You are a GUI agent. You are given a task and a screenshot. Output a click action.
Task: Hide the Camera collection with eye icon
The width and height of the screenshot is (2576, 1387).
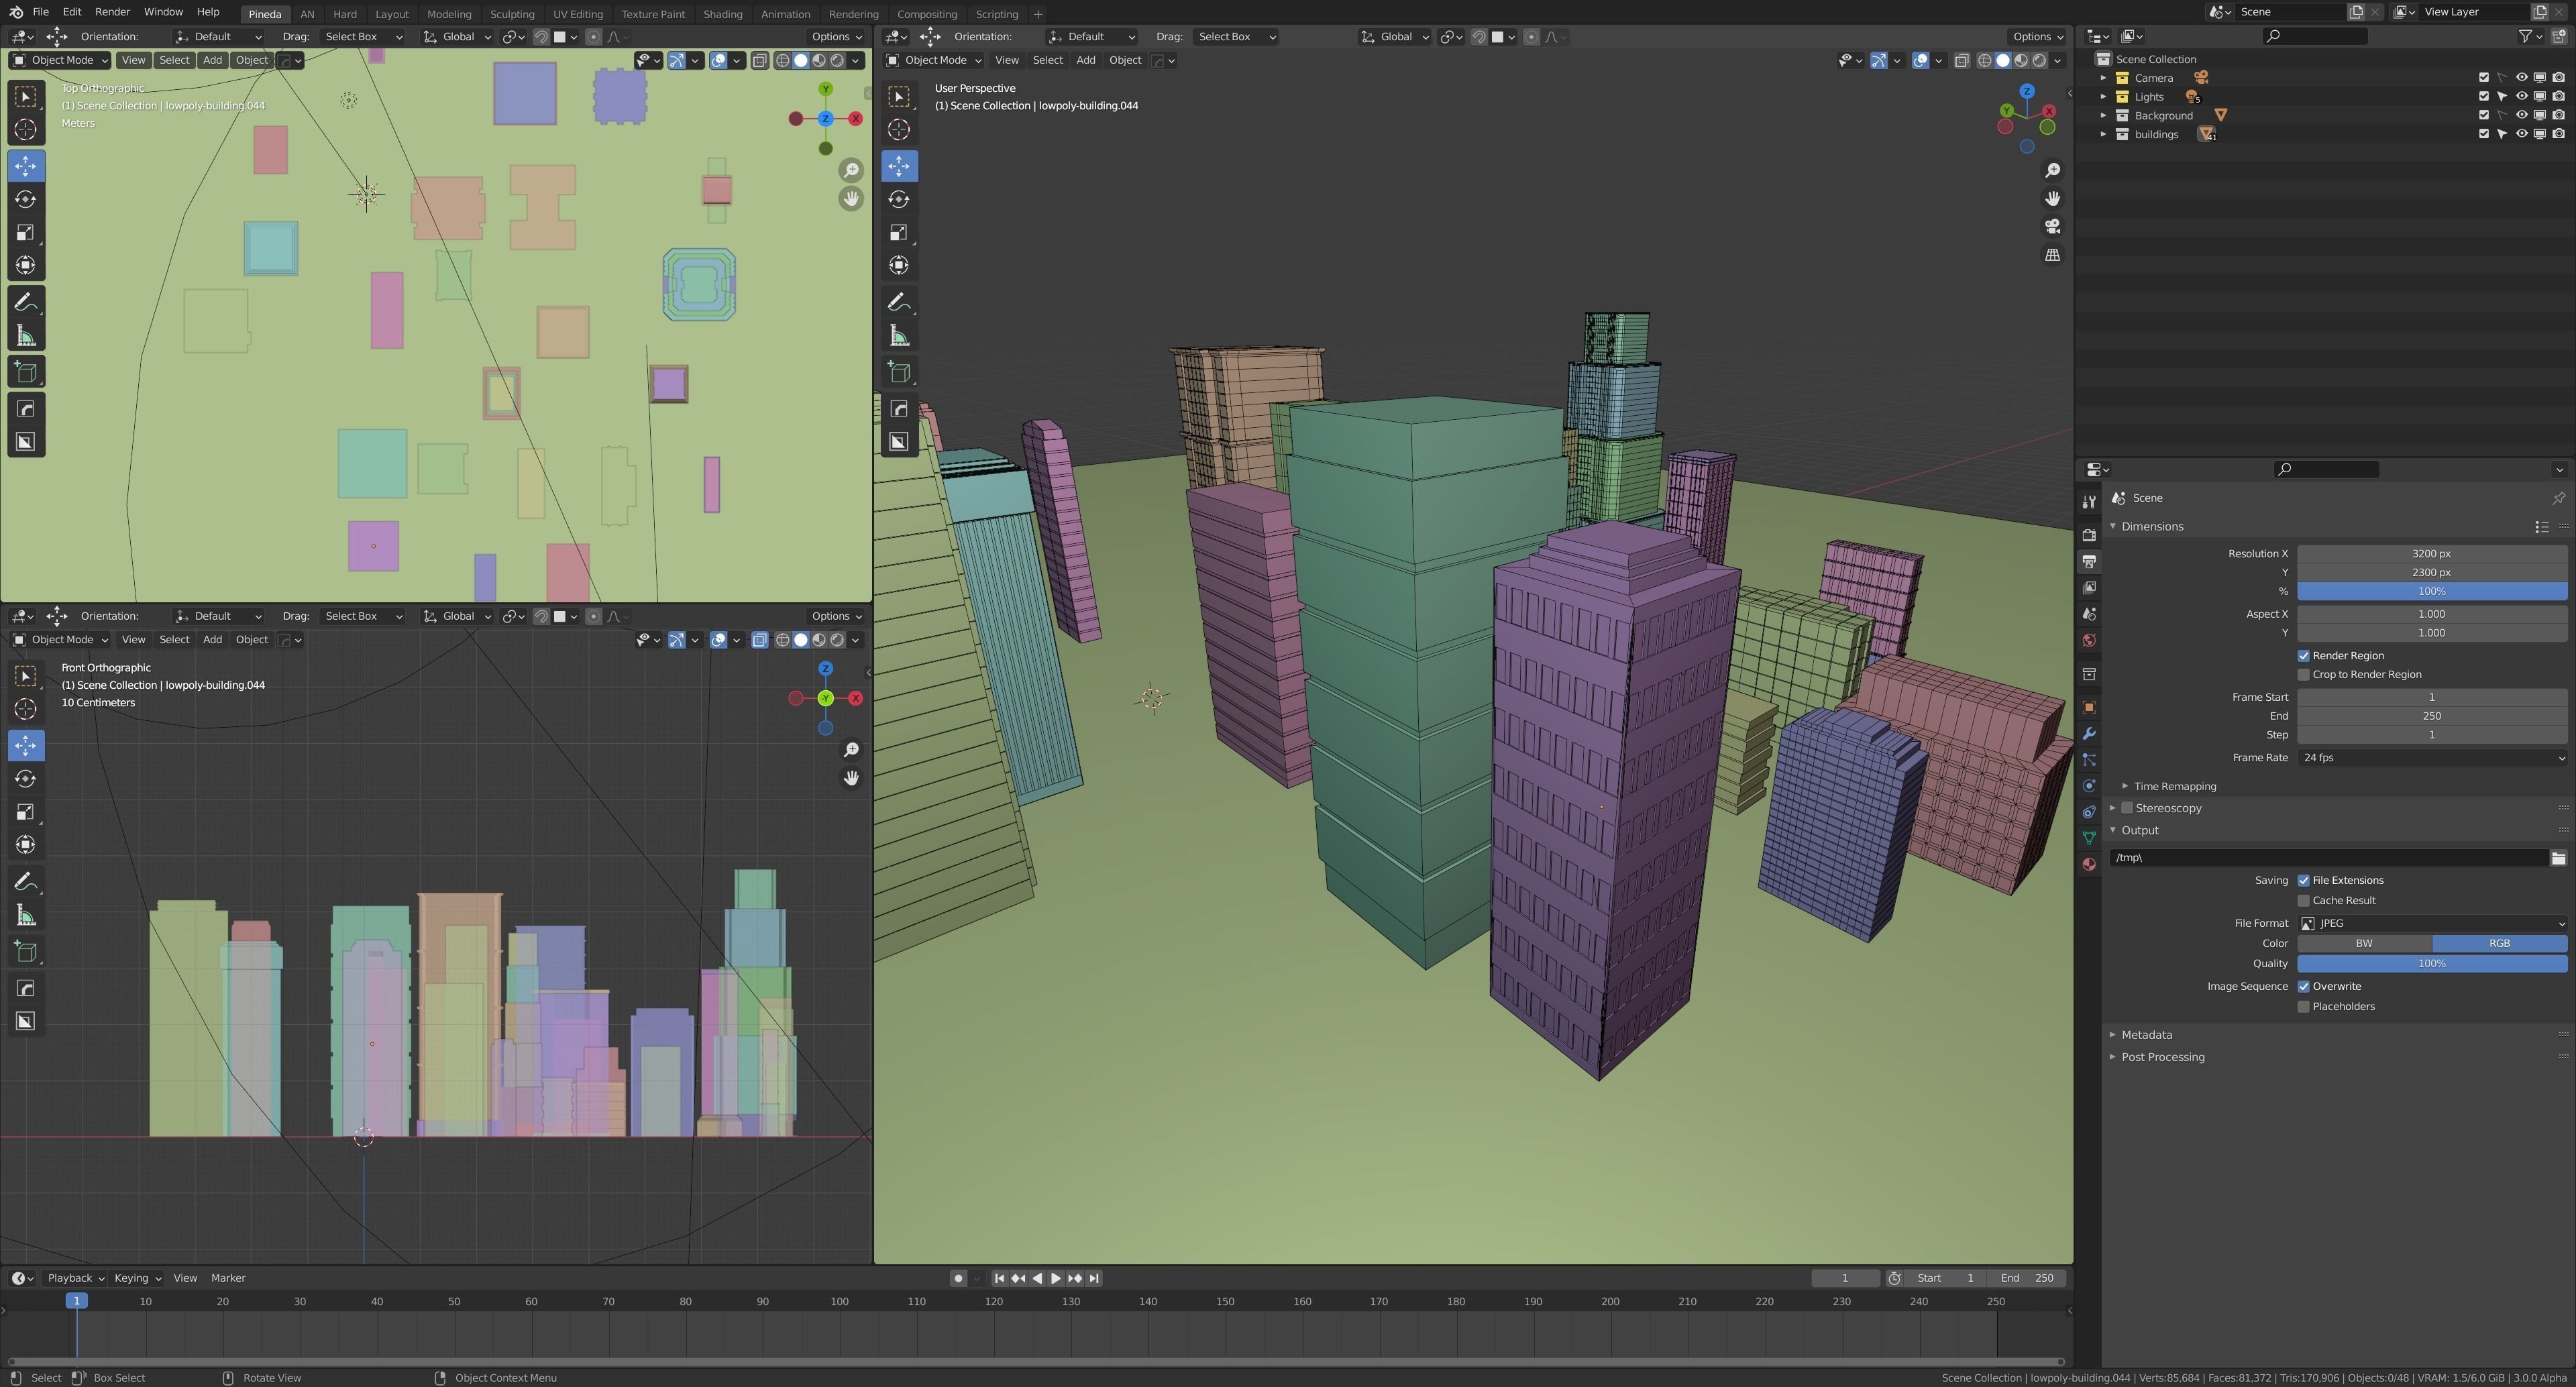pos(2521,78)
